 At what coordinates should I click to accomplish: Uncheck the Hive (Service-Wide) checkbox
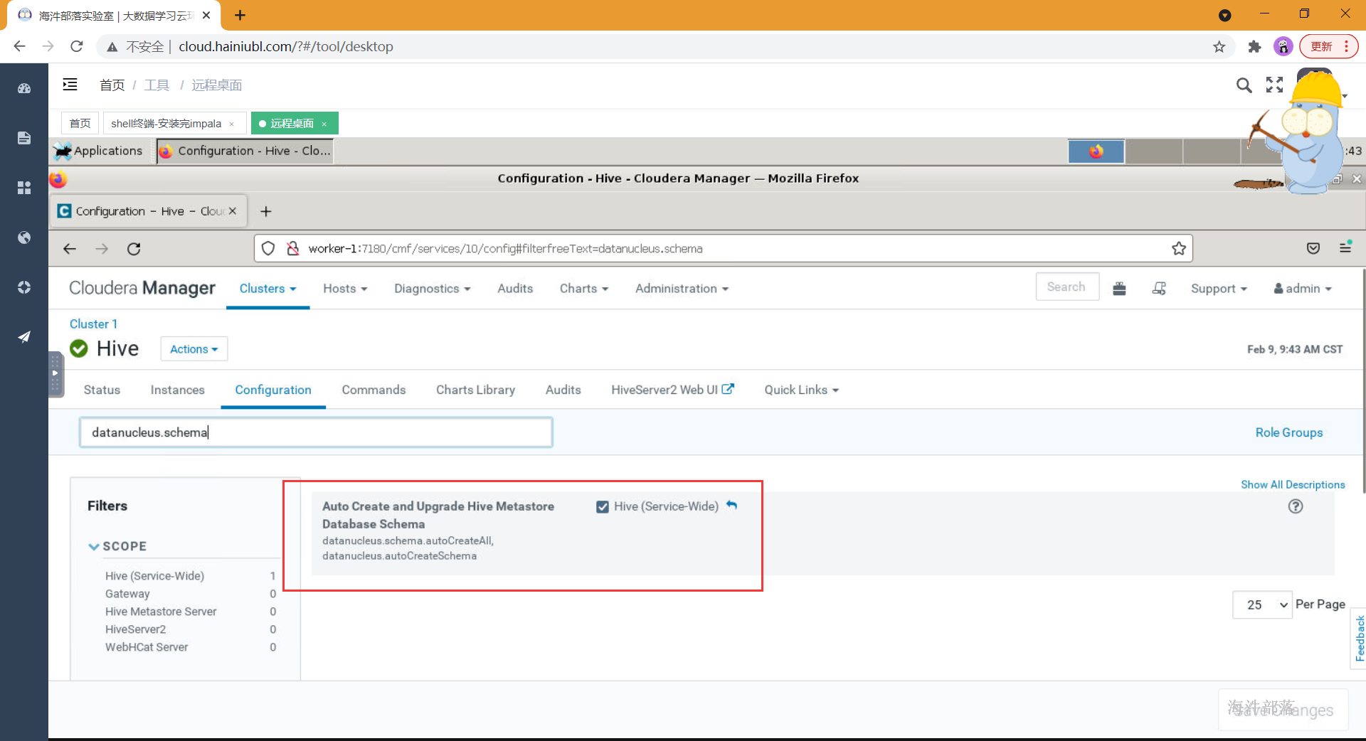pyautogui.click(x=603, y=507)
